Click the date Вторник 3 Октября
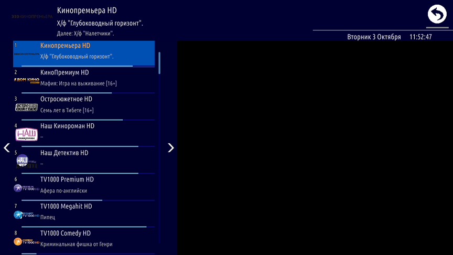 coord(374,37)
